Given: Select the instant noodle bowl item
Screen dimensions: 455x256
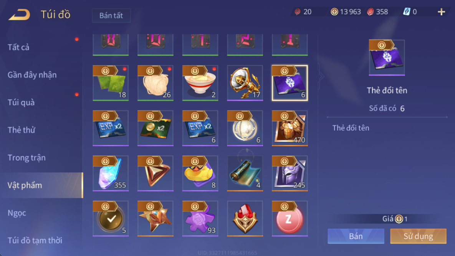Looking at the screenshot, I should 200,83.
